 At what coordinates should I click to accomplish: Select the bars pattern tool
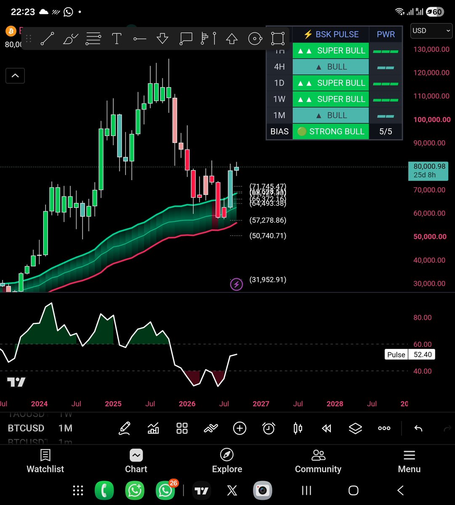point(209,39)
